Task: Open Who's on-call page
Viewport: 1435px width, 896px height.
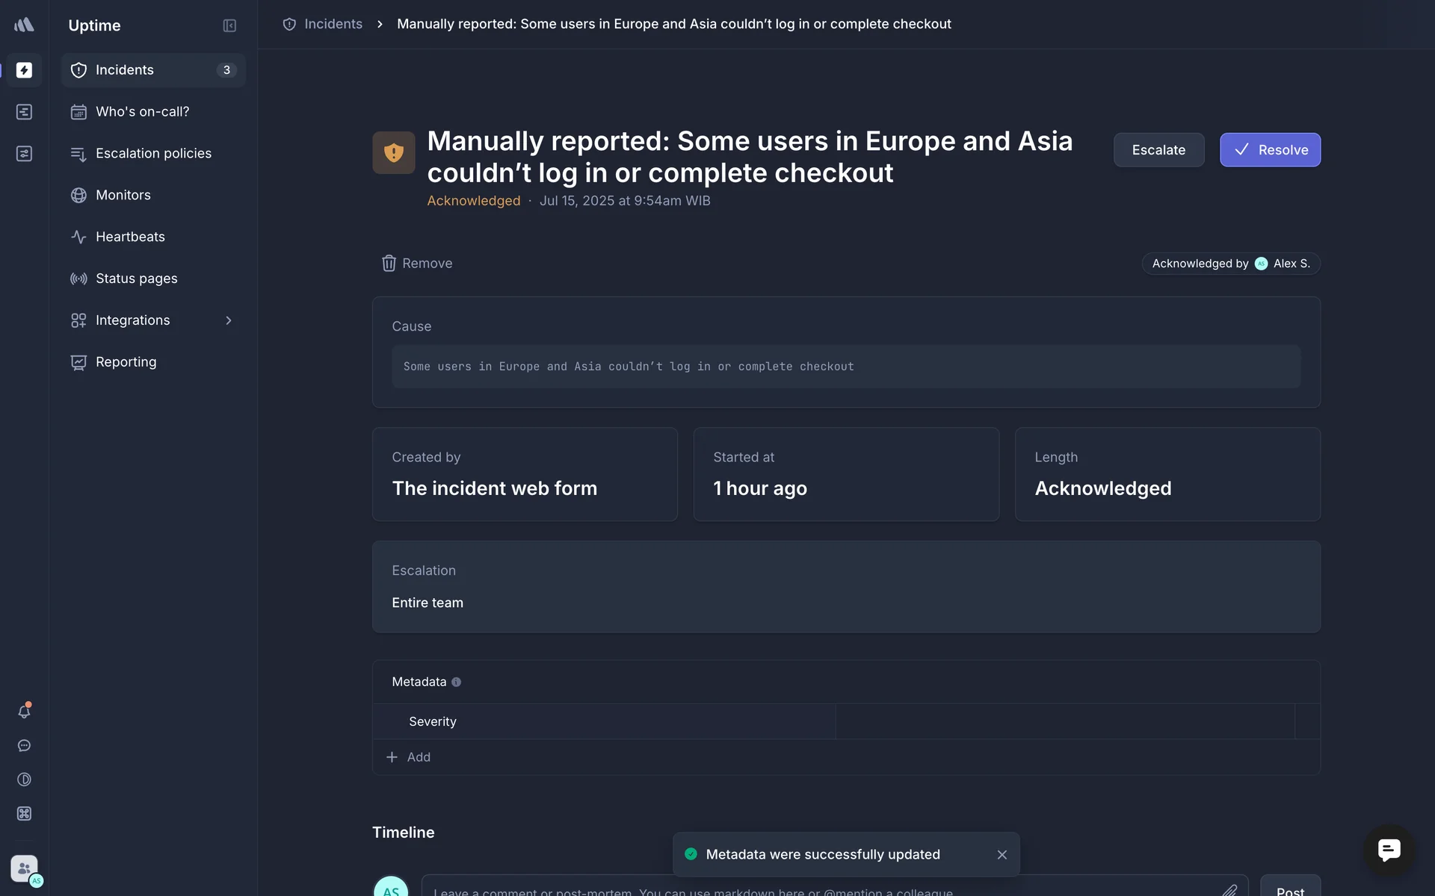Action: click(x=142, y=111)
